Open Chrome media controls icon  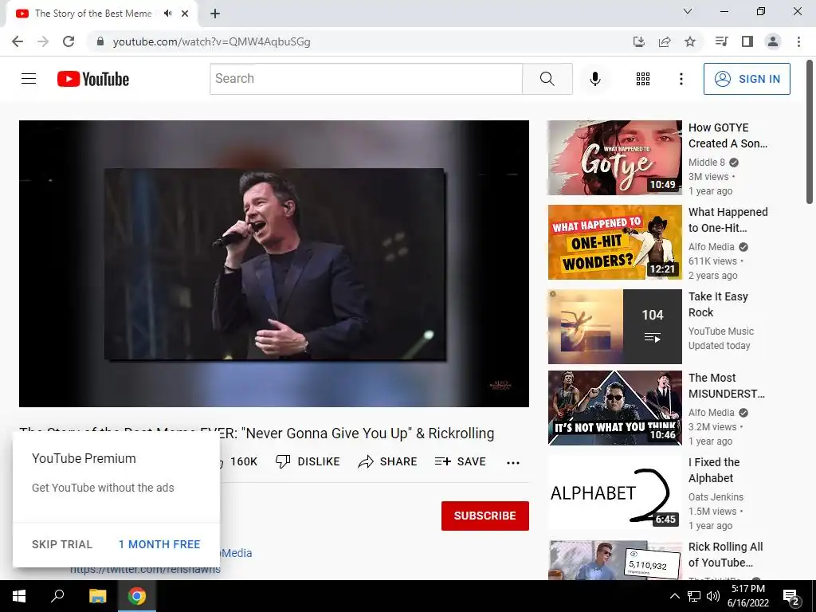coord(721,41)
